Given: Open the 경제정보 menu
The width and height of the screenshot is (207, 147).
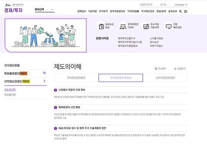Looking at the screenshot, I should pos(81,11).
